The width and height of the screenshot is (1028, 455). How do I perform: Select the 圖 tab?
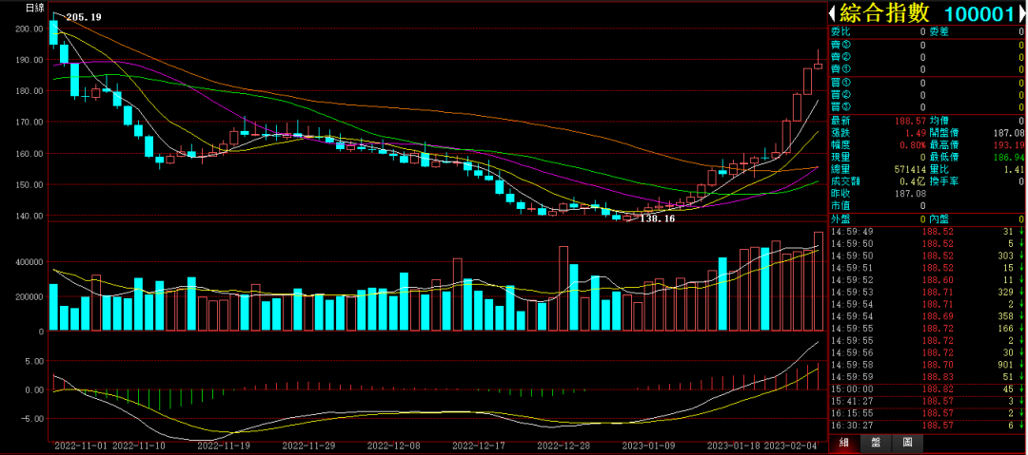click(x=907, y=444)
